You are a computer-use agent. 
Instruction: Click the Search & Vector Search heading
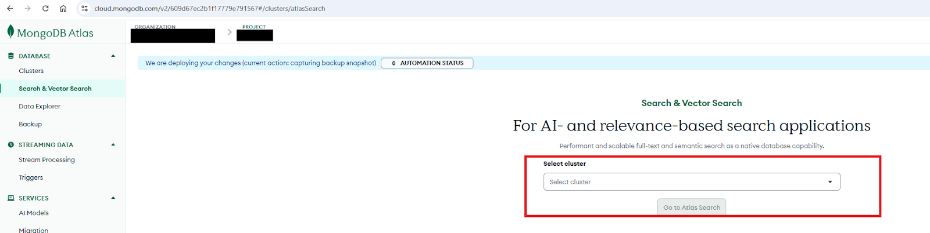pos(692,103)
